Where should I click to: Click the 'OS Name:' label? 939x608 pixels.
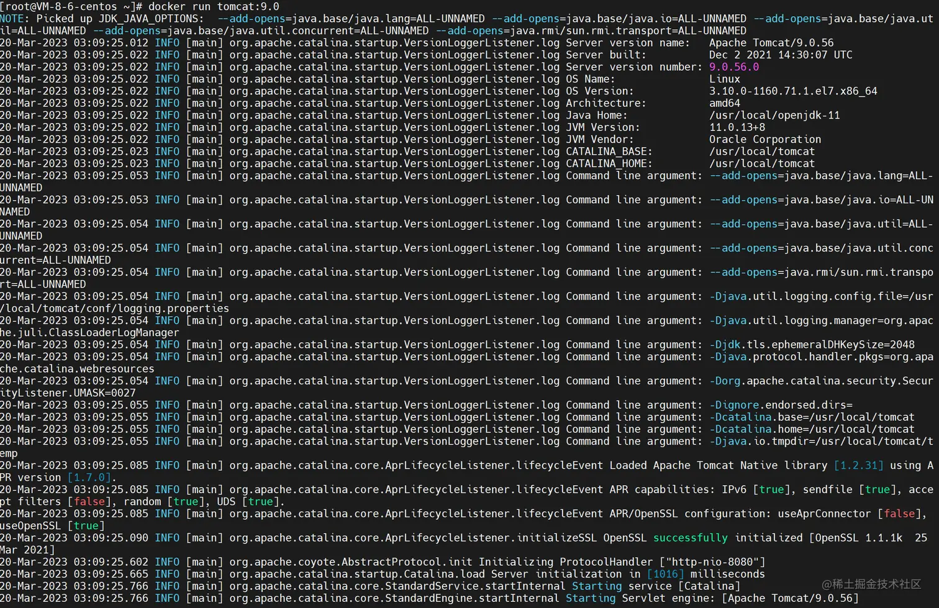591,79
